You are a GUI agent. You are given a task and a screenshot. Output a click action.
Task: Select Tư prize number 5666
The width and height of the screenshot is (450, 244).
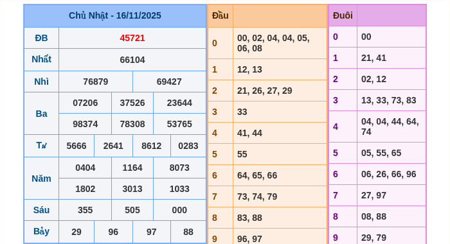76,146
